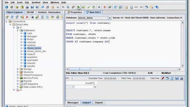Click the glasses Find icon in toolbar
This screenshot has width=190, height=107.
tap(63, 7)
